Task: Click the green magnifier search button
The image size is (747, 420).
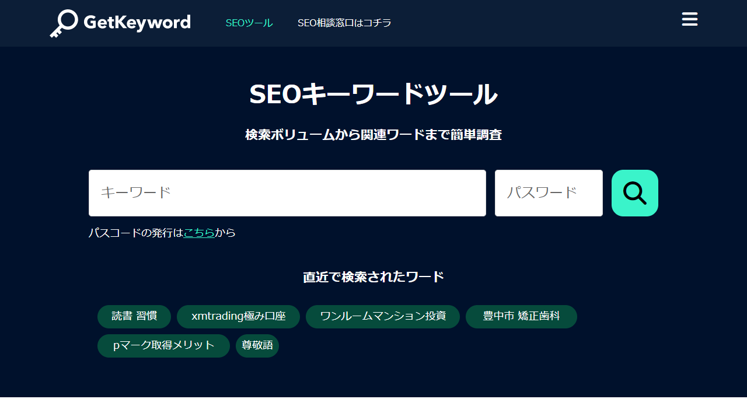Action: click(x=635, y=193)
